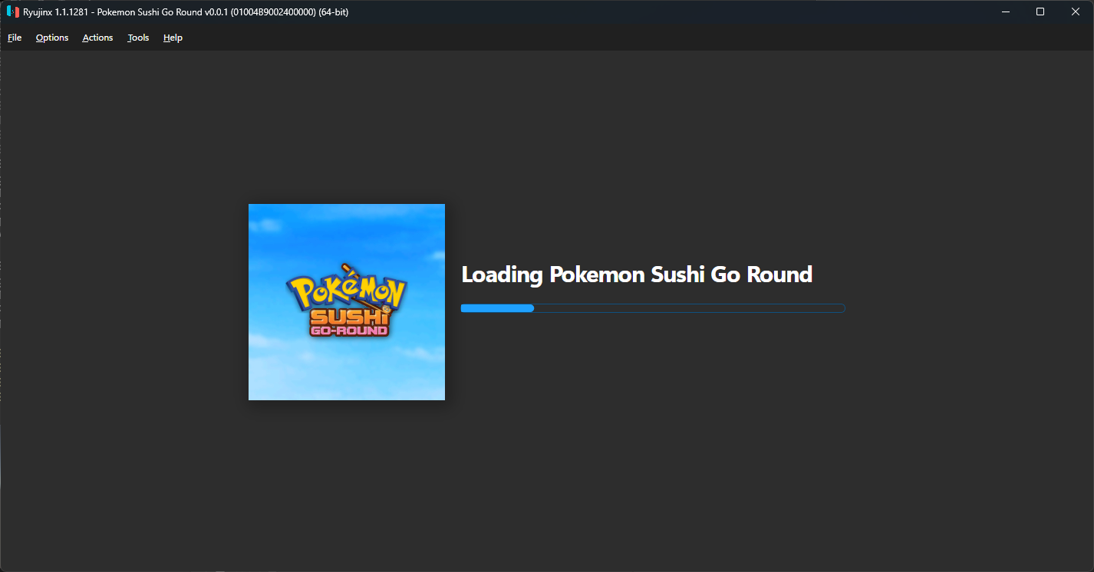Screen dimensions: 1094x572
Task: Open the File menu
Action: pos(15,38)
